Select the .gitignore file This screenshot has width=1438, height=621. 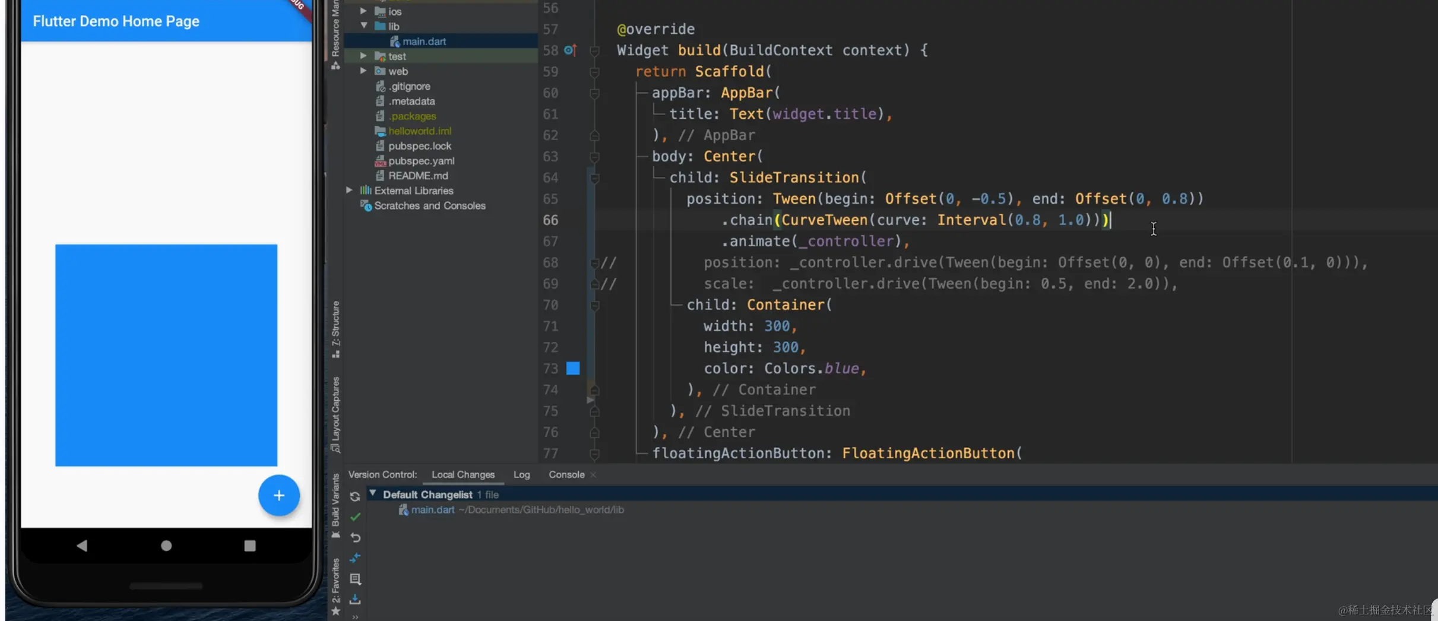click(409, 86)
